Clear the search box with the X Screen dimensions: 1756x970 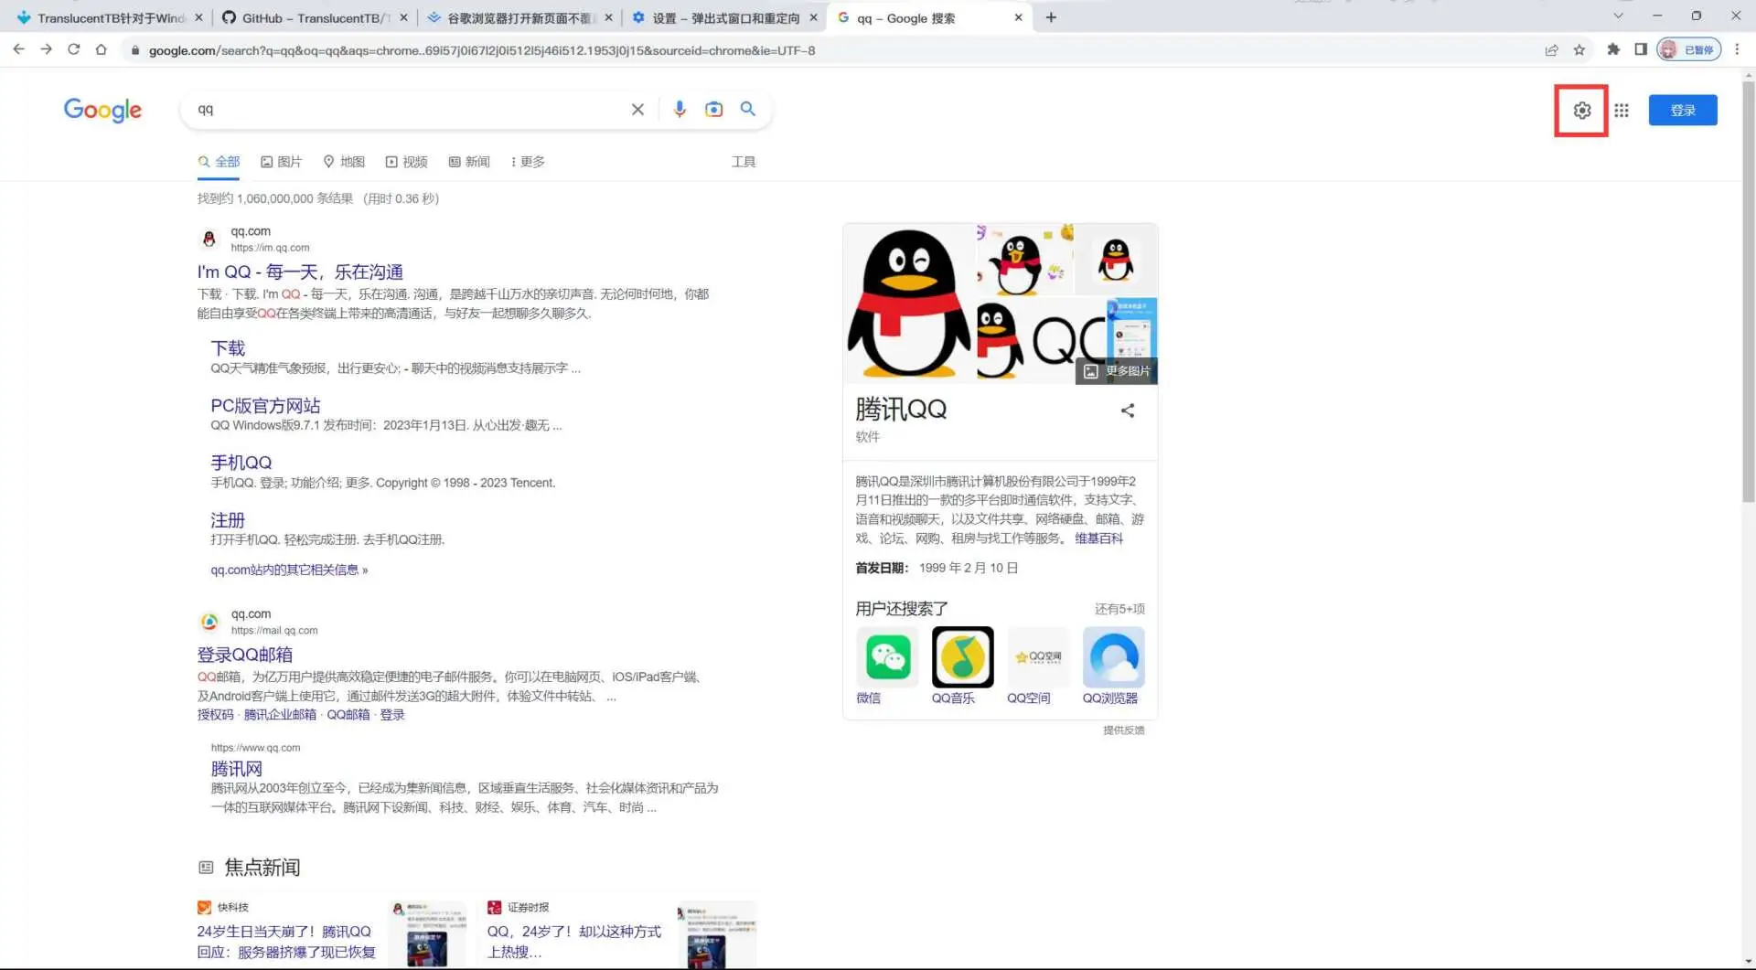click(x=637, y=109)
